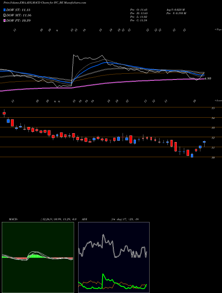
Task: Click the 'Pre L: 11.02' value
Action: [139, 17]
